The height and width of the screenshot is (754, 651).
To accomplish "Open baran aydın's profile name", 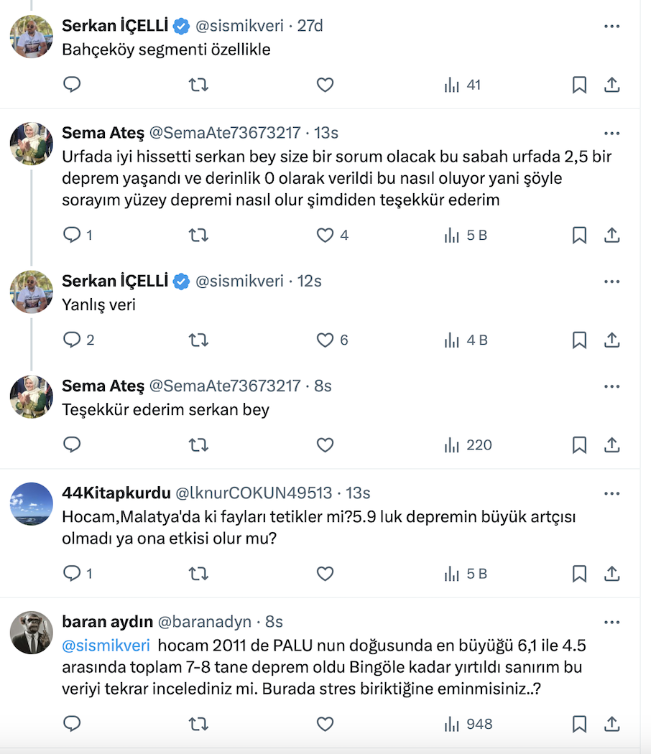I will (106, 622).
